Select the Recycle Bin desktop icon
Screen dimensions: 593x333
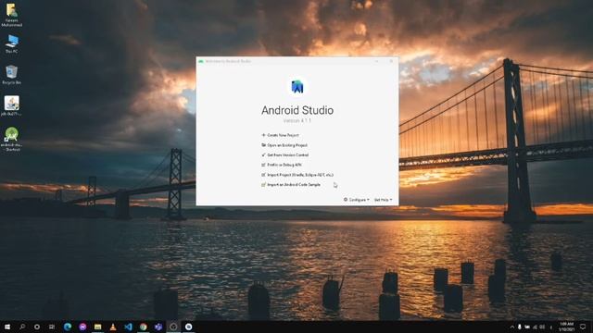(x=12, y=74)
